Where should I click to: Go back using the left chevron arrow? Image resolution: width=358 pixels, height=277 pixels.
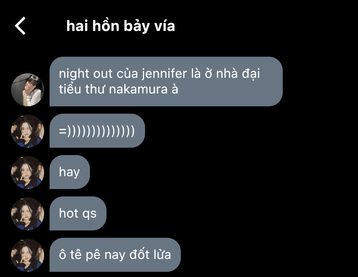pyautogui.click(x=20, y=26)
